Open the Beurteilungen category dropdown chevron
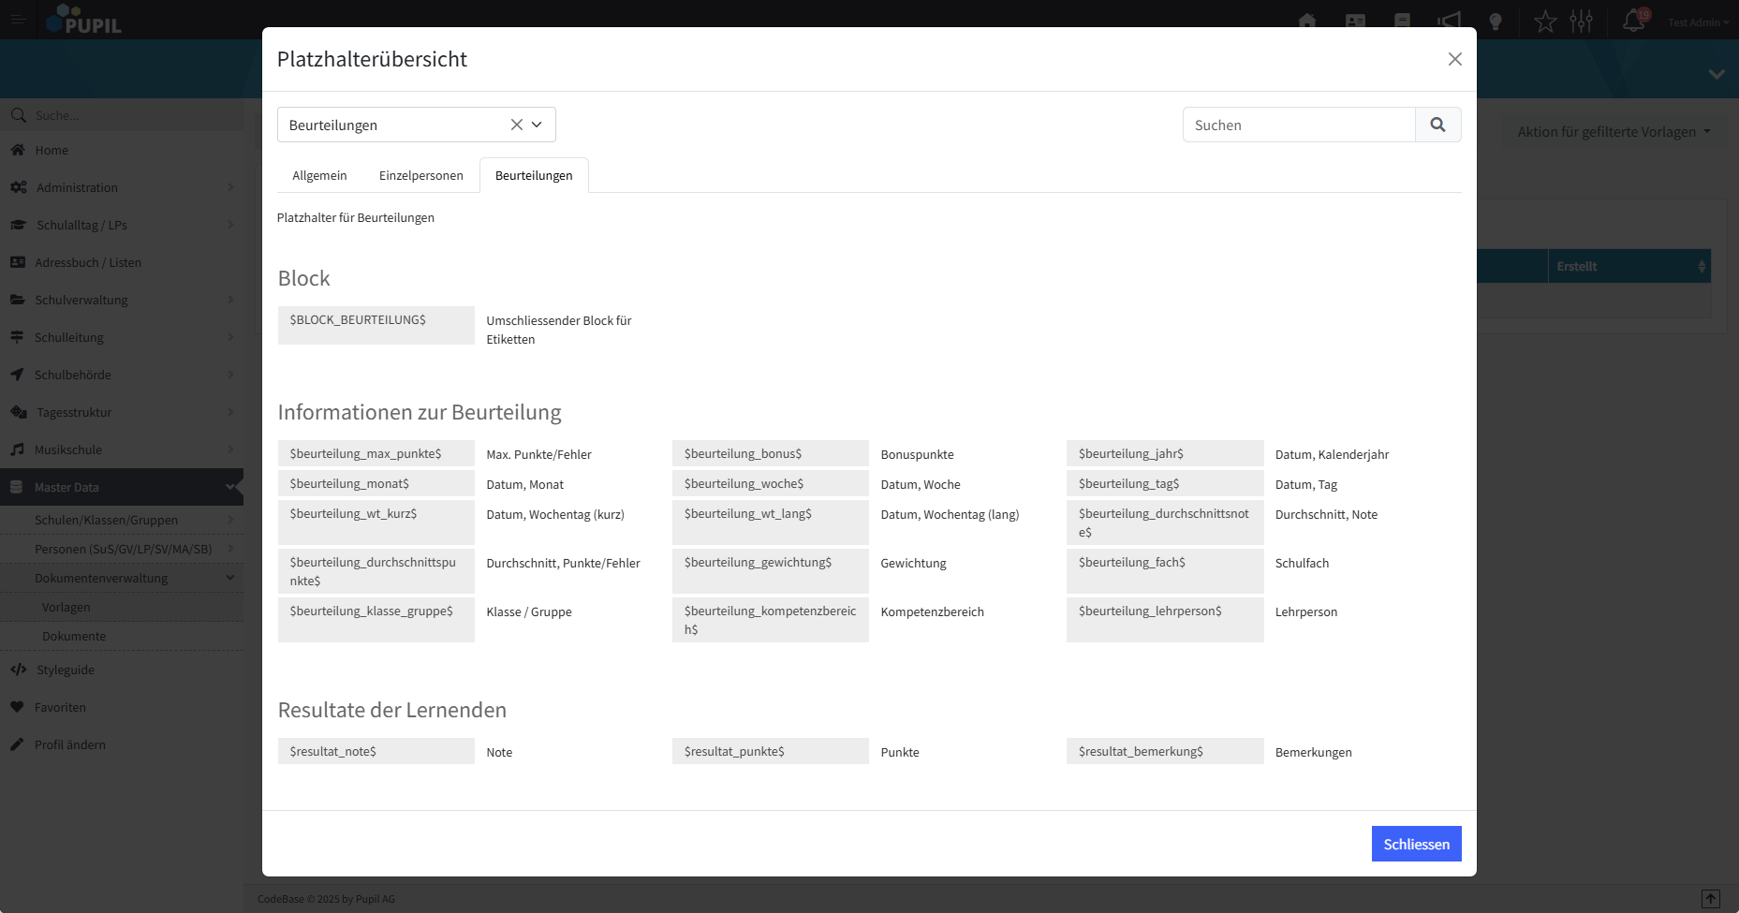 point(538,125)
